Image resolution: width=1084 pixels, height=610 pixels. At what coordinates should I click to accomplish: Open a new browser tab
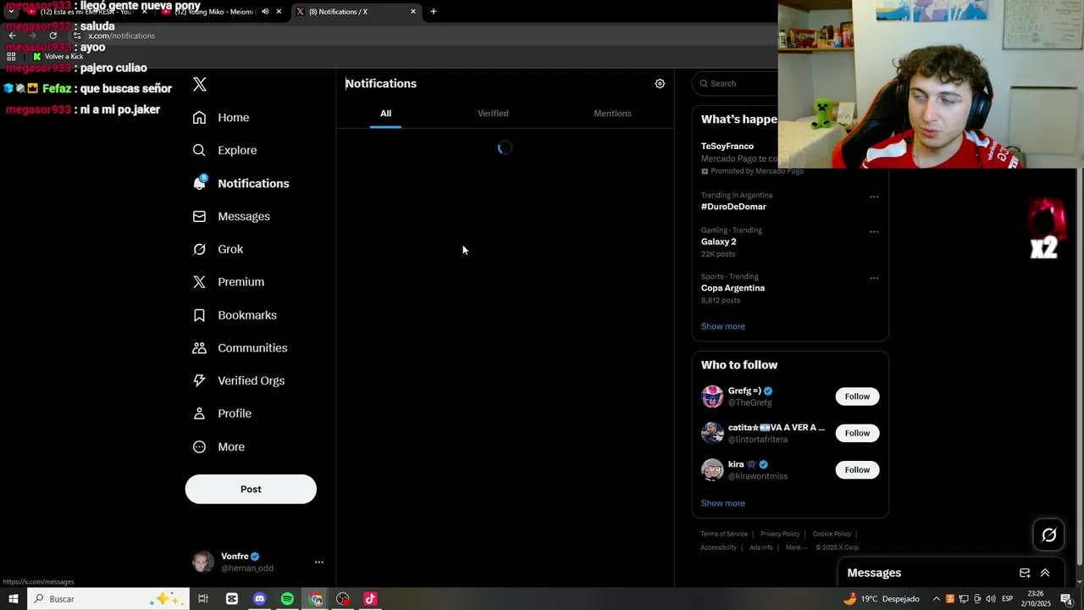[x=434, y=12]
